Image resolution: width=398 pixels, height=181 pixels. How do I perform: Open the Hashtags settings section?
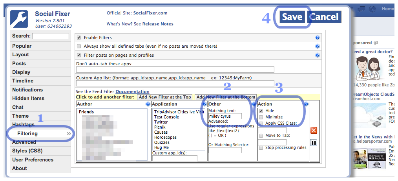point(40,125)
